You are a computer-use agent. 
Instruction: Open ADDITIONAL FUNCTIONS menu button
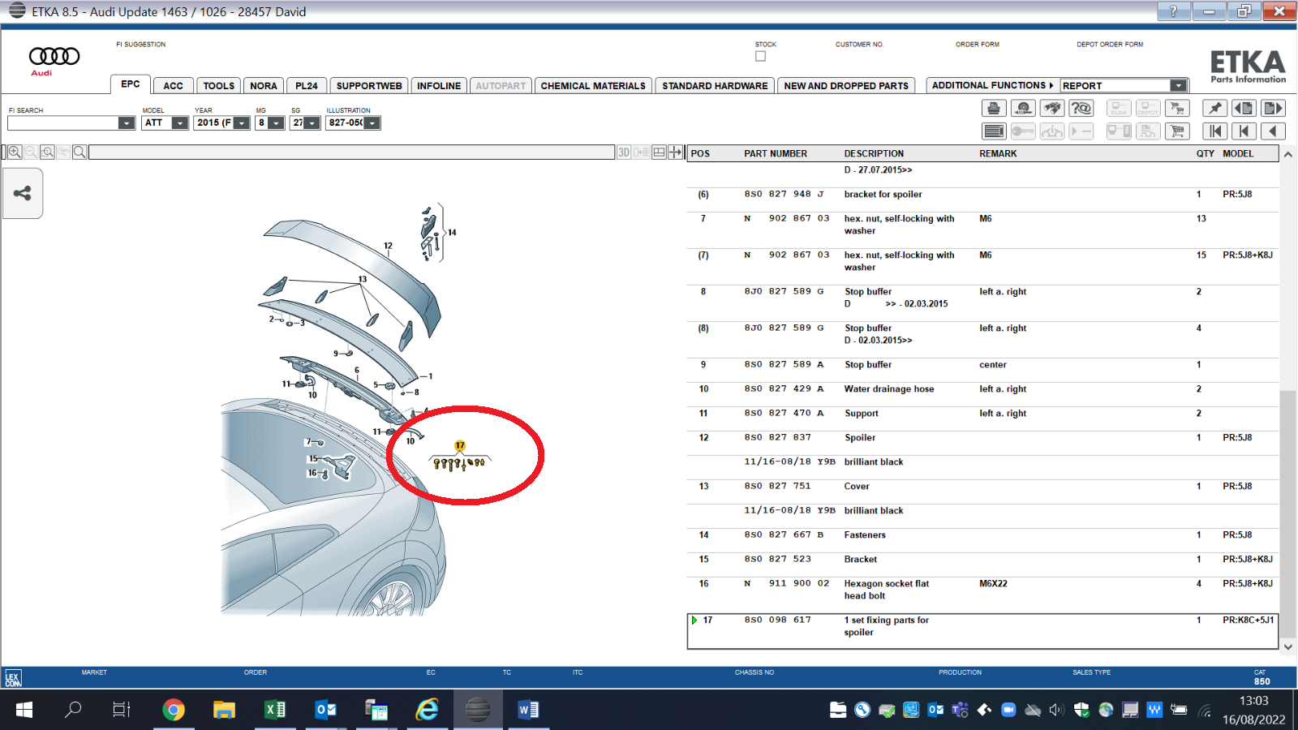[x=992, y=85]
